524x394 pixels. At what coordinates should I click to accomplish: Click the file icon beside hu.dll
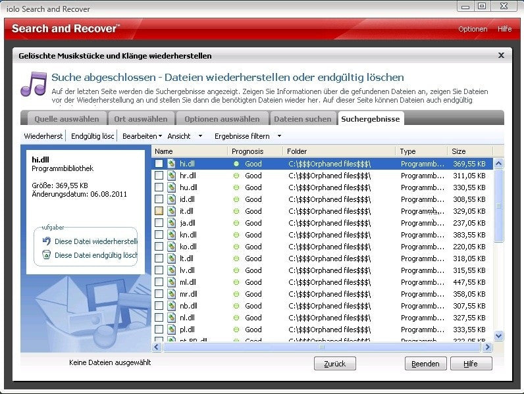tap(171, 187)
